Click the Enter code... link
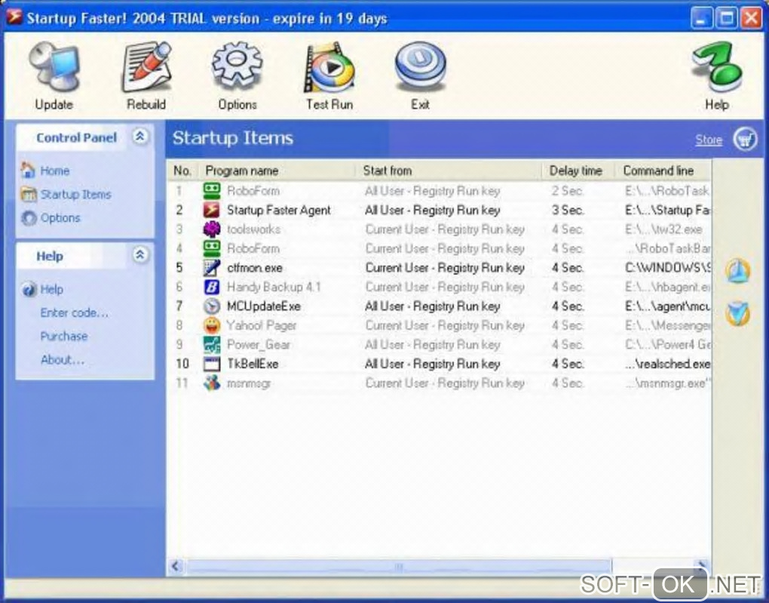The width and height of the screenshot is (769, 603). pyautogui.click(x=74, y=312)
